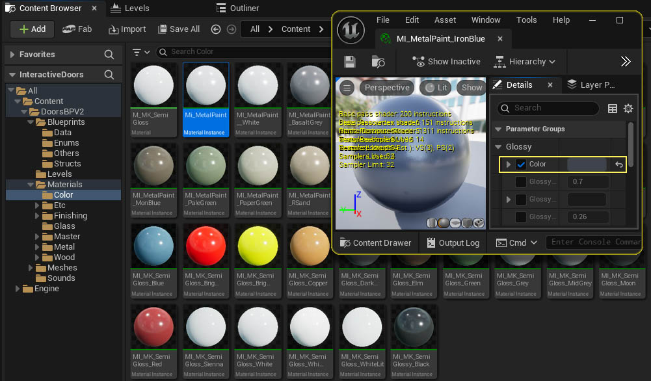The width and height of the screenshot is (651, 381).
Task: Click Save All in Content Browser
Action: tap(179, 29)
